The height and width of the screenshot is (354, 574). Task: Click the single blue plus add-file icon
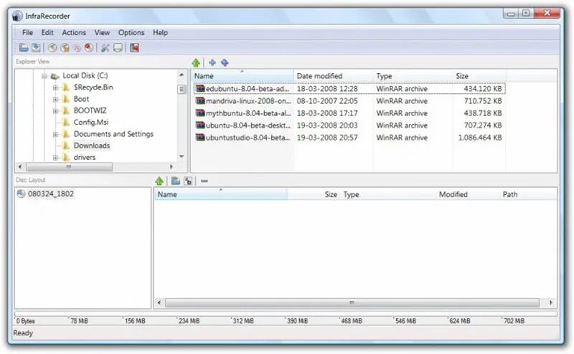[x=212, y=62]
